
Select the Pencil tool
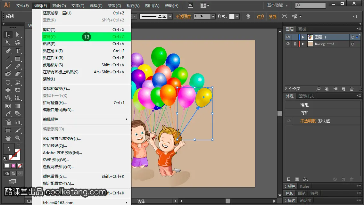point(18,67)
